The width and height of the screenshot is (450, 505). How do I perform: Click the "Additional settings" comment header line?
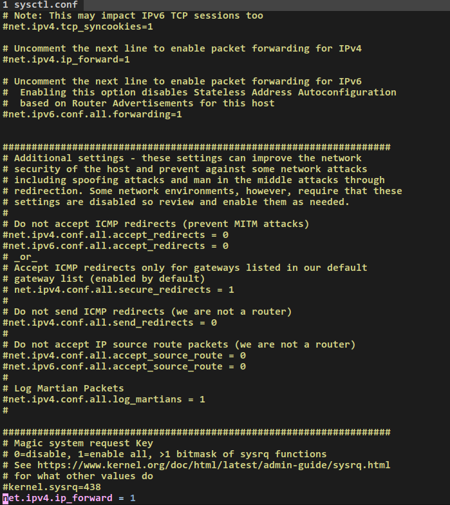coord(187,158)
